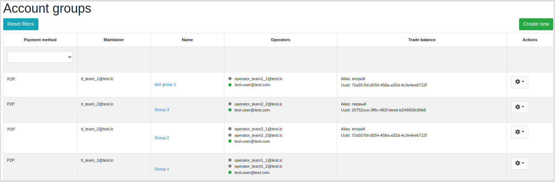This screenshot has width=555, height=182.
Task: Click the Actions column header
Action: point(530,40)
